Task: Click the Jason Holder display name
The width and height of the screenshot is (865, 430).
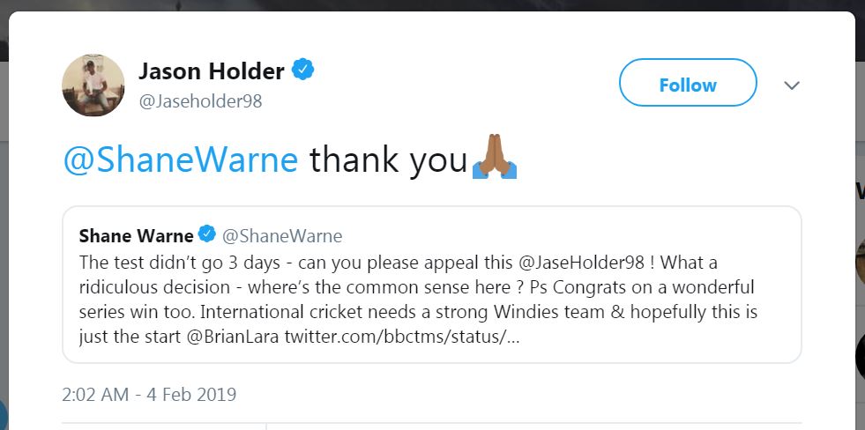Action: coord(211,71)
